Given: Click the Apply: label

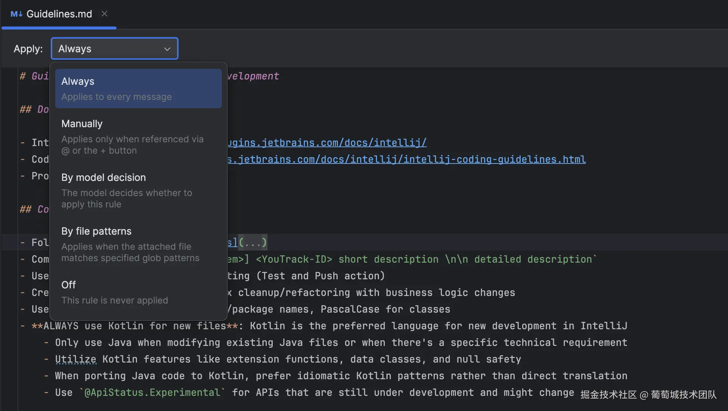Looking at the screenshot, I should pyautogui.click(x=28, y=48).
